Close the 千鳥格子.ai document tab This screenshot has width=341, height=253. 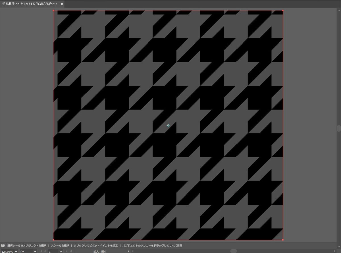(62, 4)
